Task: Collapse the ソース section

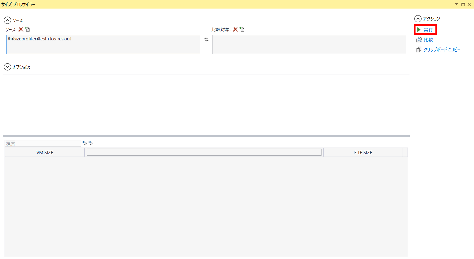Action: point(7,20)
